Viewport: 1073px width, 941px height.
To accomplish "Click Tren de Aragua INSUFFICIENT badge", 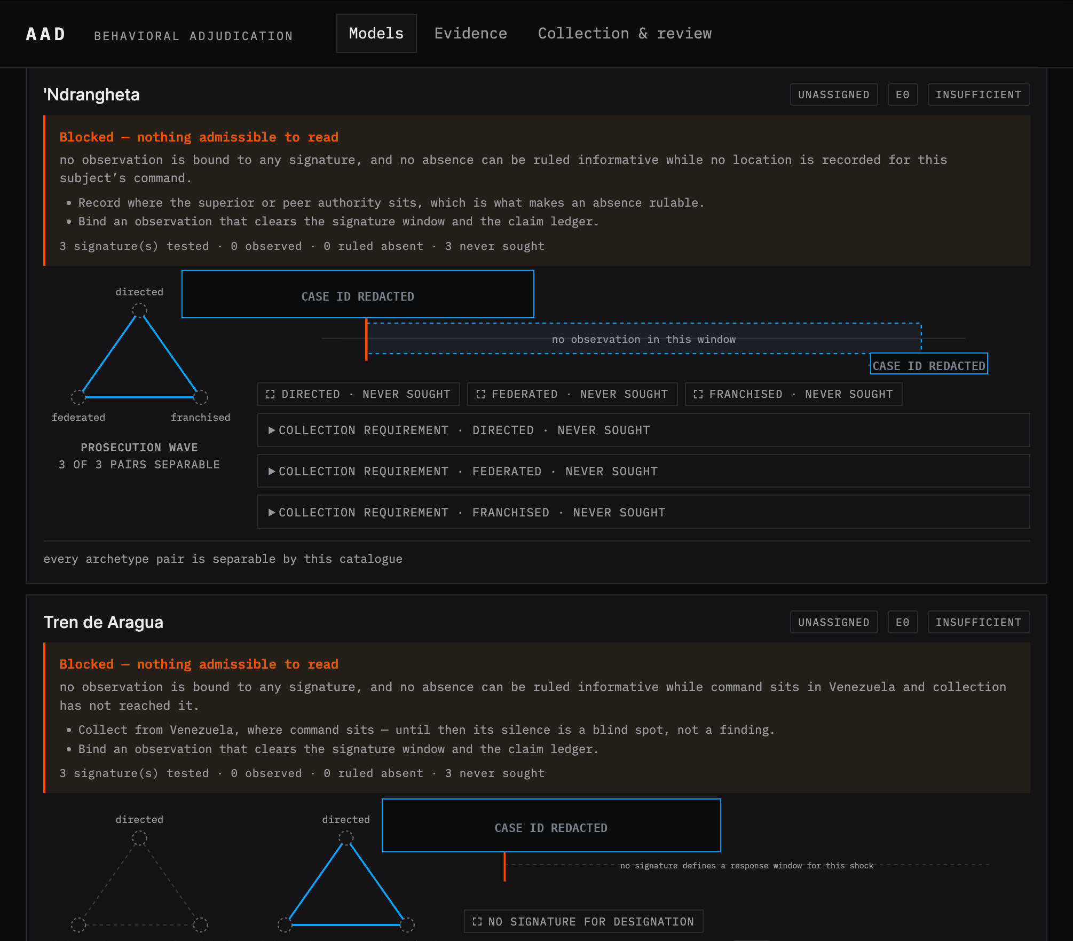I will (979, 622).
